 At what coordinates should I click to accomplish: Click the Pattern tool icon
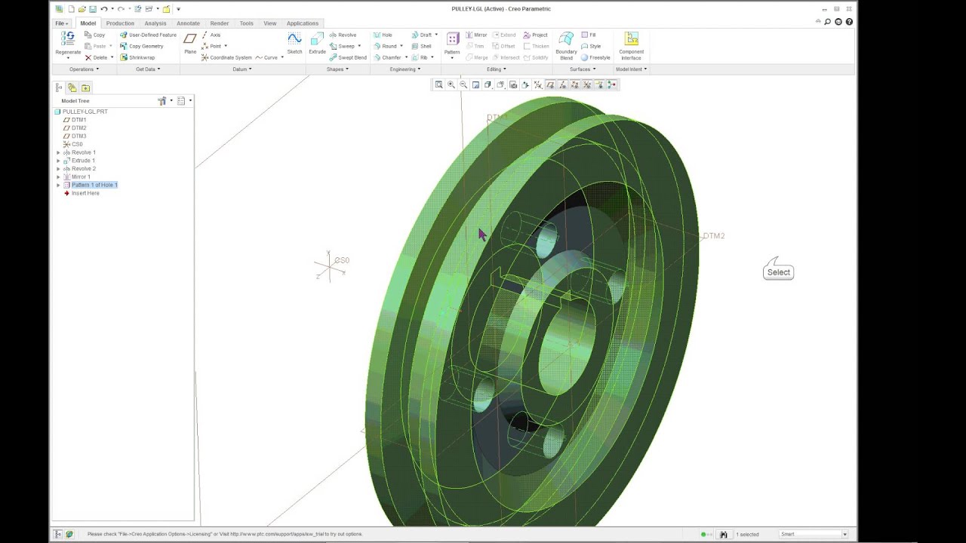pos(452,39)
